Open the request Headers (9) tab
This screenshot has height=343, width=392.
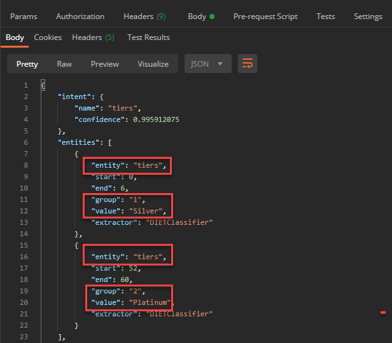point(144,17)
